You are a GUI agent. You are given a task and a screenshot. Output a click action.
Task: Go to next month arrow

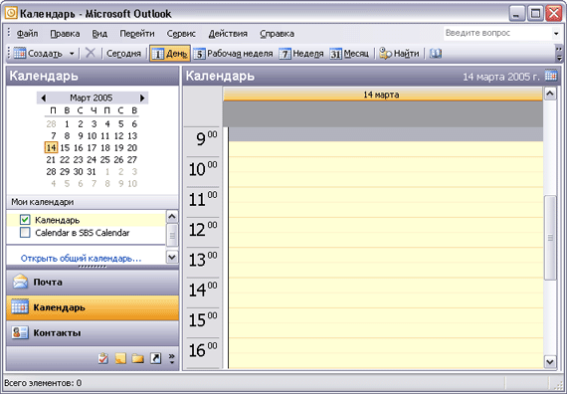point(142,98)
